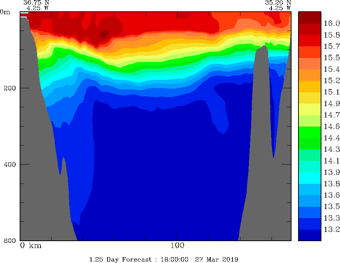Image resolution: width=340 pixels, height=263 pixels.
Task: Click '4.25 W' under the 36.75 N label
Action: [x=38, y=8]
